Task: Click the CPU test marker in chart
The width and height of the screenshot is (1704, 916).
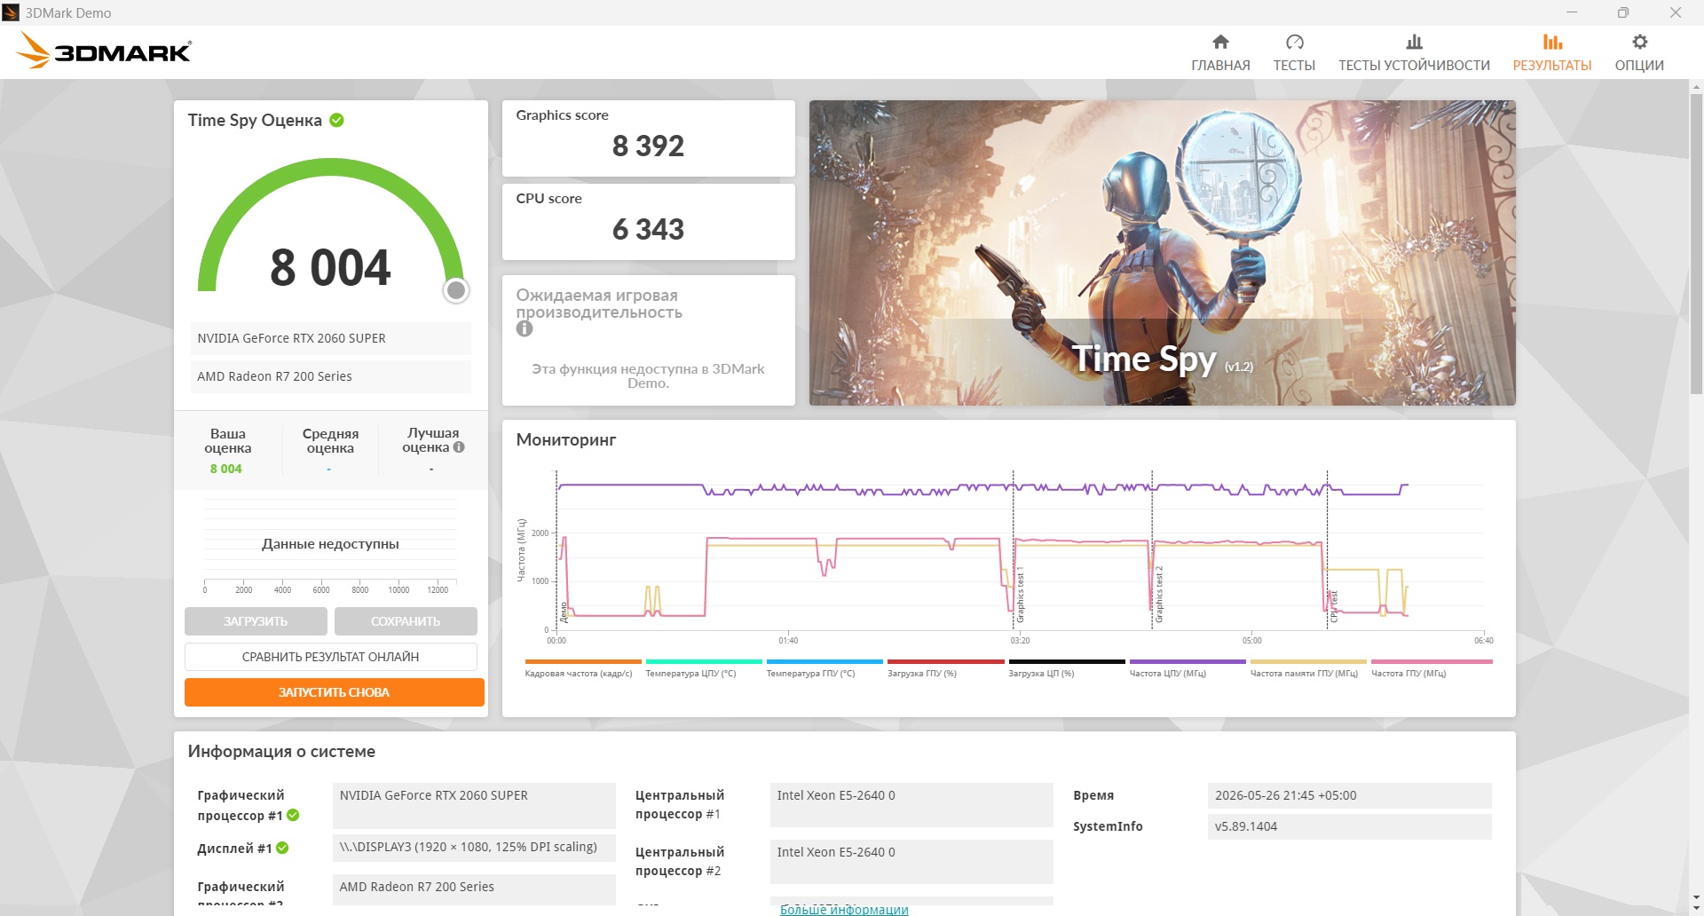Action: coord(1333,606)
